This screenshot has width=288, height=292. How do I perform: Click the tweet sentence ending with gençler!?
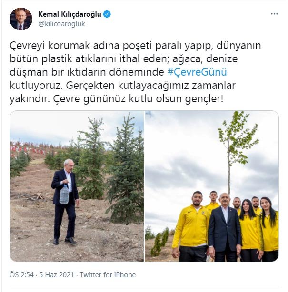(138, 99)
